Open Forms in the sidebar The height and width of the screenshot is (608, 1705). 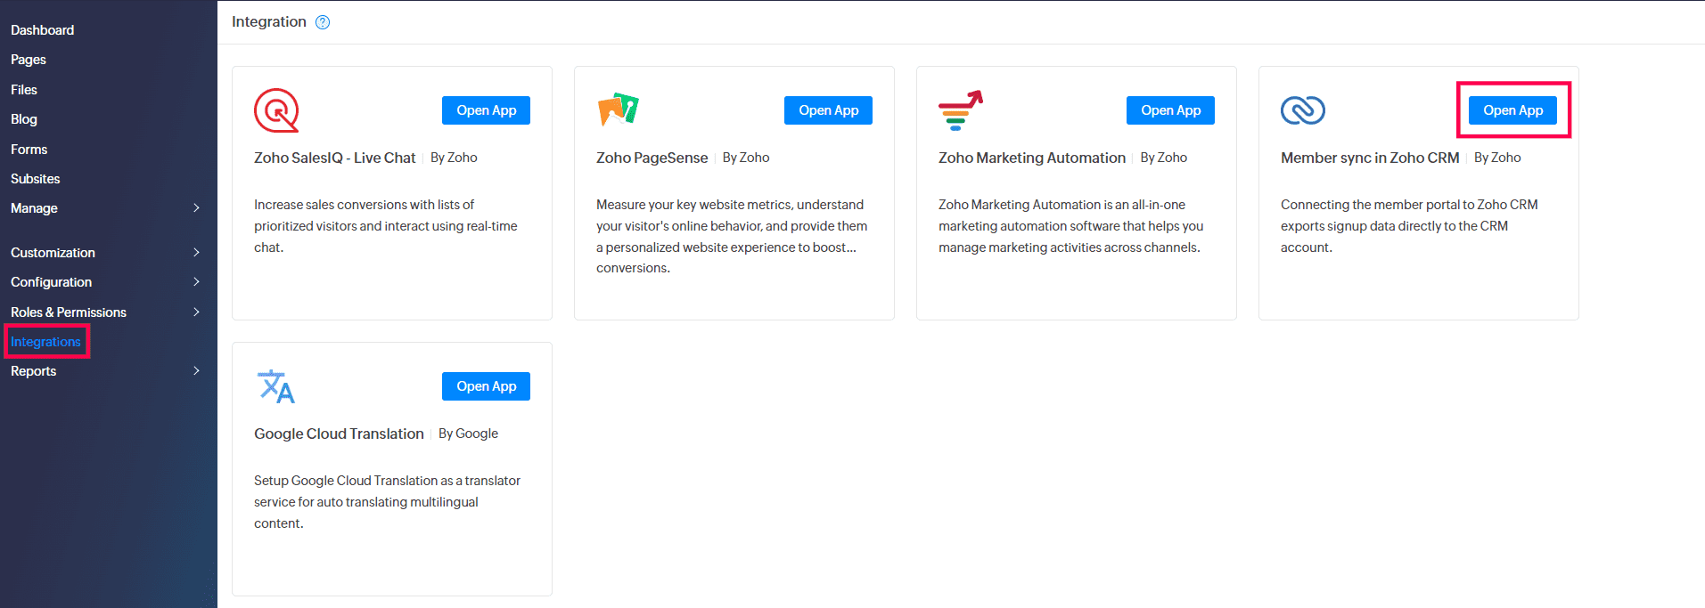[29, 150]
